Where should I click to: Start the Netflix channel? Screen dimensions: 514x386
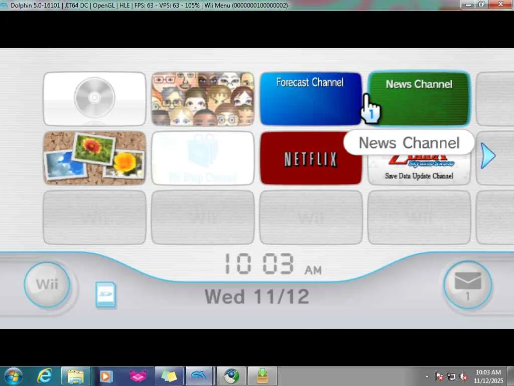click(311, 159)
